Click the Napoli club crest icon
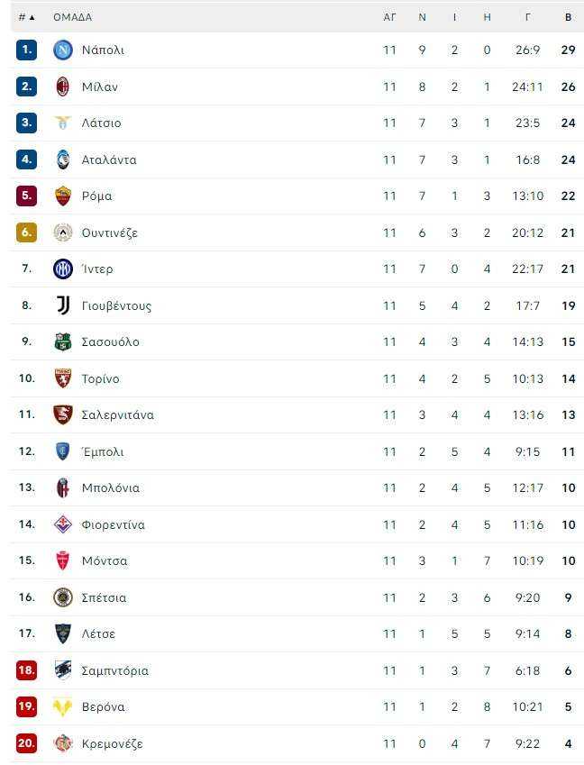 (x=62, y=50)
